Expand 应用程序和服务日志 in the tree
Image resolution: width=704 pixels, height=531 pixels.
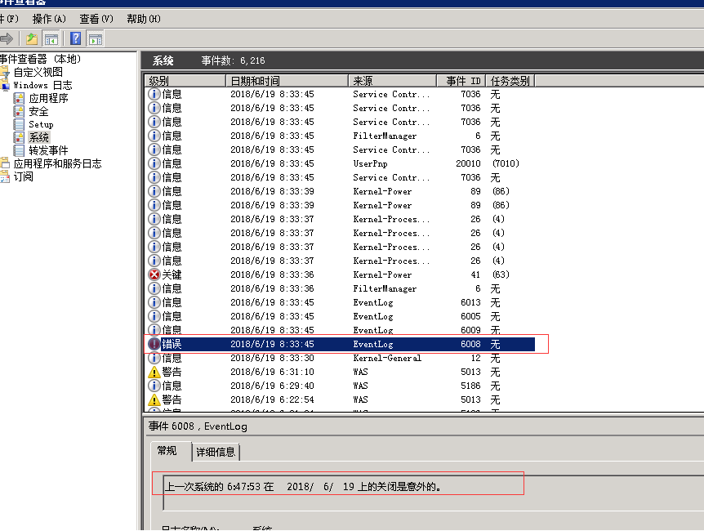(x=57, y=163)
